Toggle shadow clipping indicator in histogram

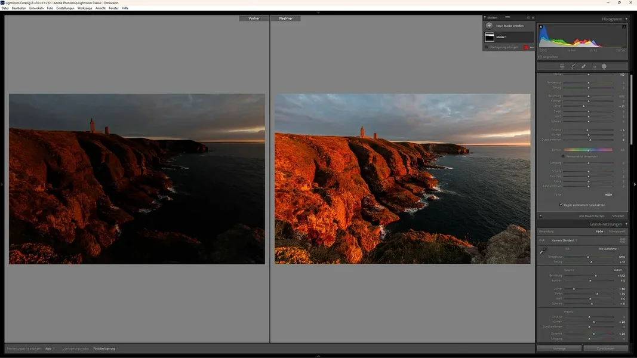tap(541, 27)
